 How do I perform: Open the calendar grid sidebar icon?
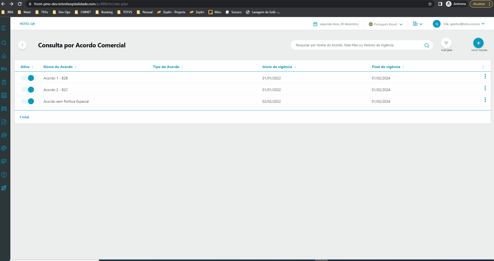pos(4,95)
